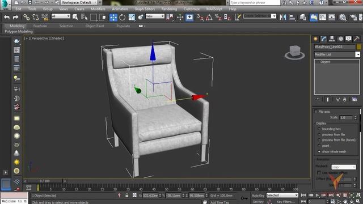Choose the Rectangular Selection Region tool
The height and width of the screenshot is (204, 363).
93,18
